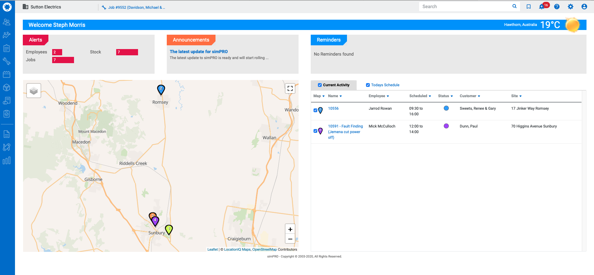Open the Status column dropdown arrow

(452, 96)
